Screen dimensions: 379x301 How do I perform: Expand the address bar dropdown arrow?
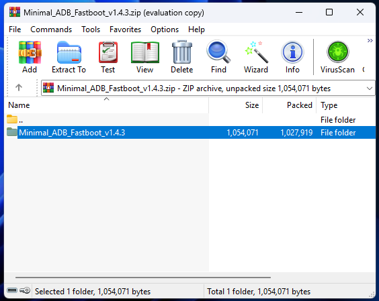(x=370, y=88)
